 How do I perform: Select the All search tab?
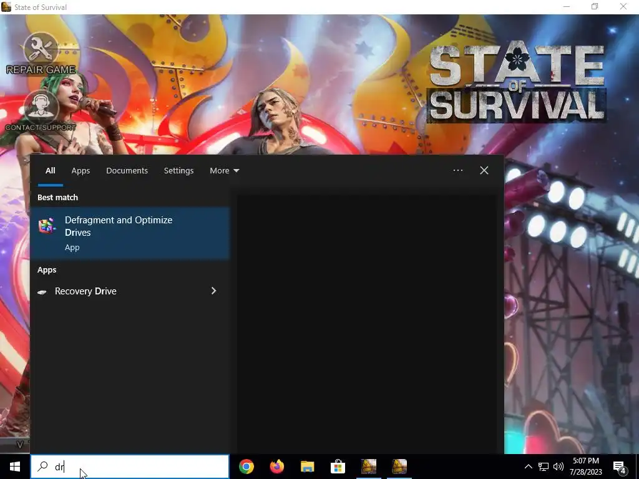[x=50, y=171]
